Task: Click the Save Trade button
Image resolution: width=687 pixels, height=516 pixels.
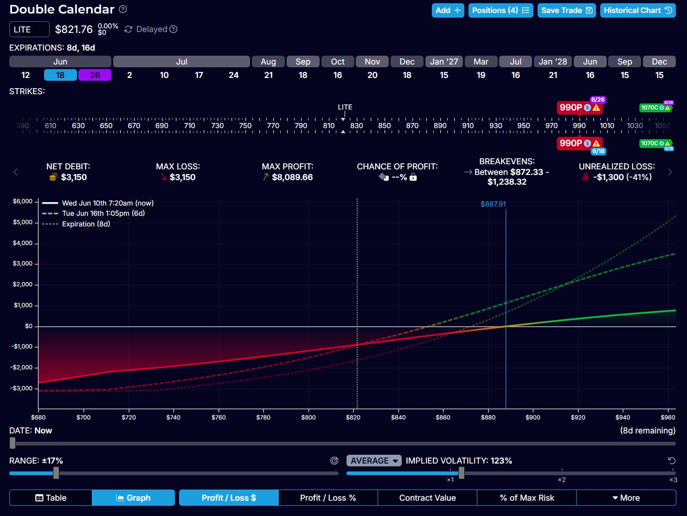Action: pos(567,10)
